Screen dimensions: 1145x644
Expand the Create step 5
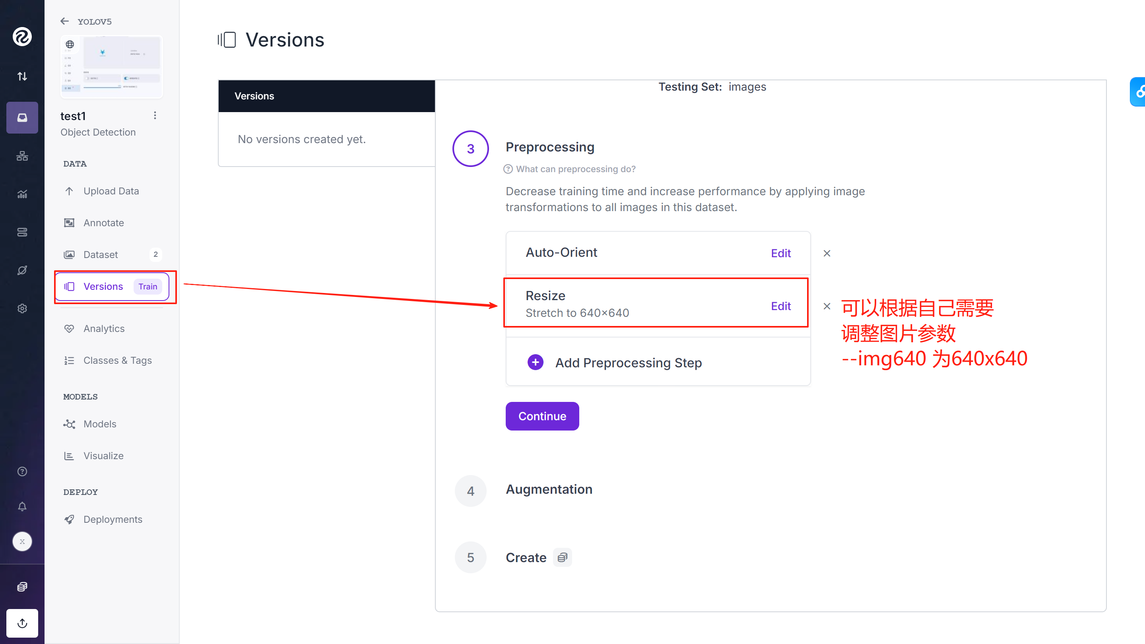[526, 558]
